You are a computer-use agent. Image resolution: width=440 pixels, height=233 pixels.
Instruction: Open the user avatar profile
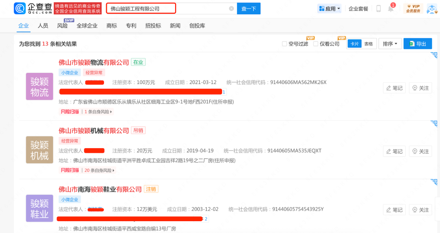pyautogui.click(x=431, y=9)
